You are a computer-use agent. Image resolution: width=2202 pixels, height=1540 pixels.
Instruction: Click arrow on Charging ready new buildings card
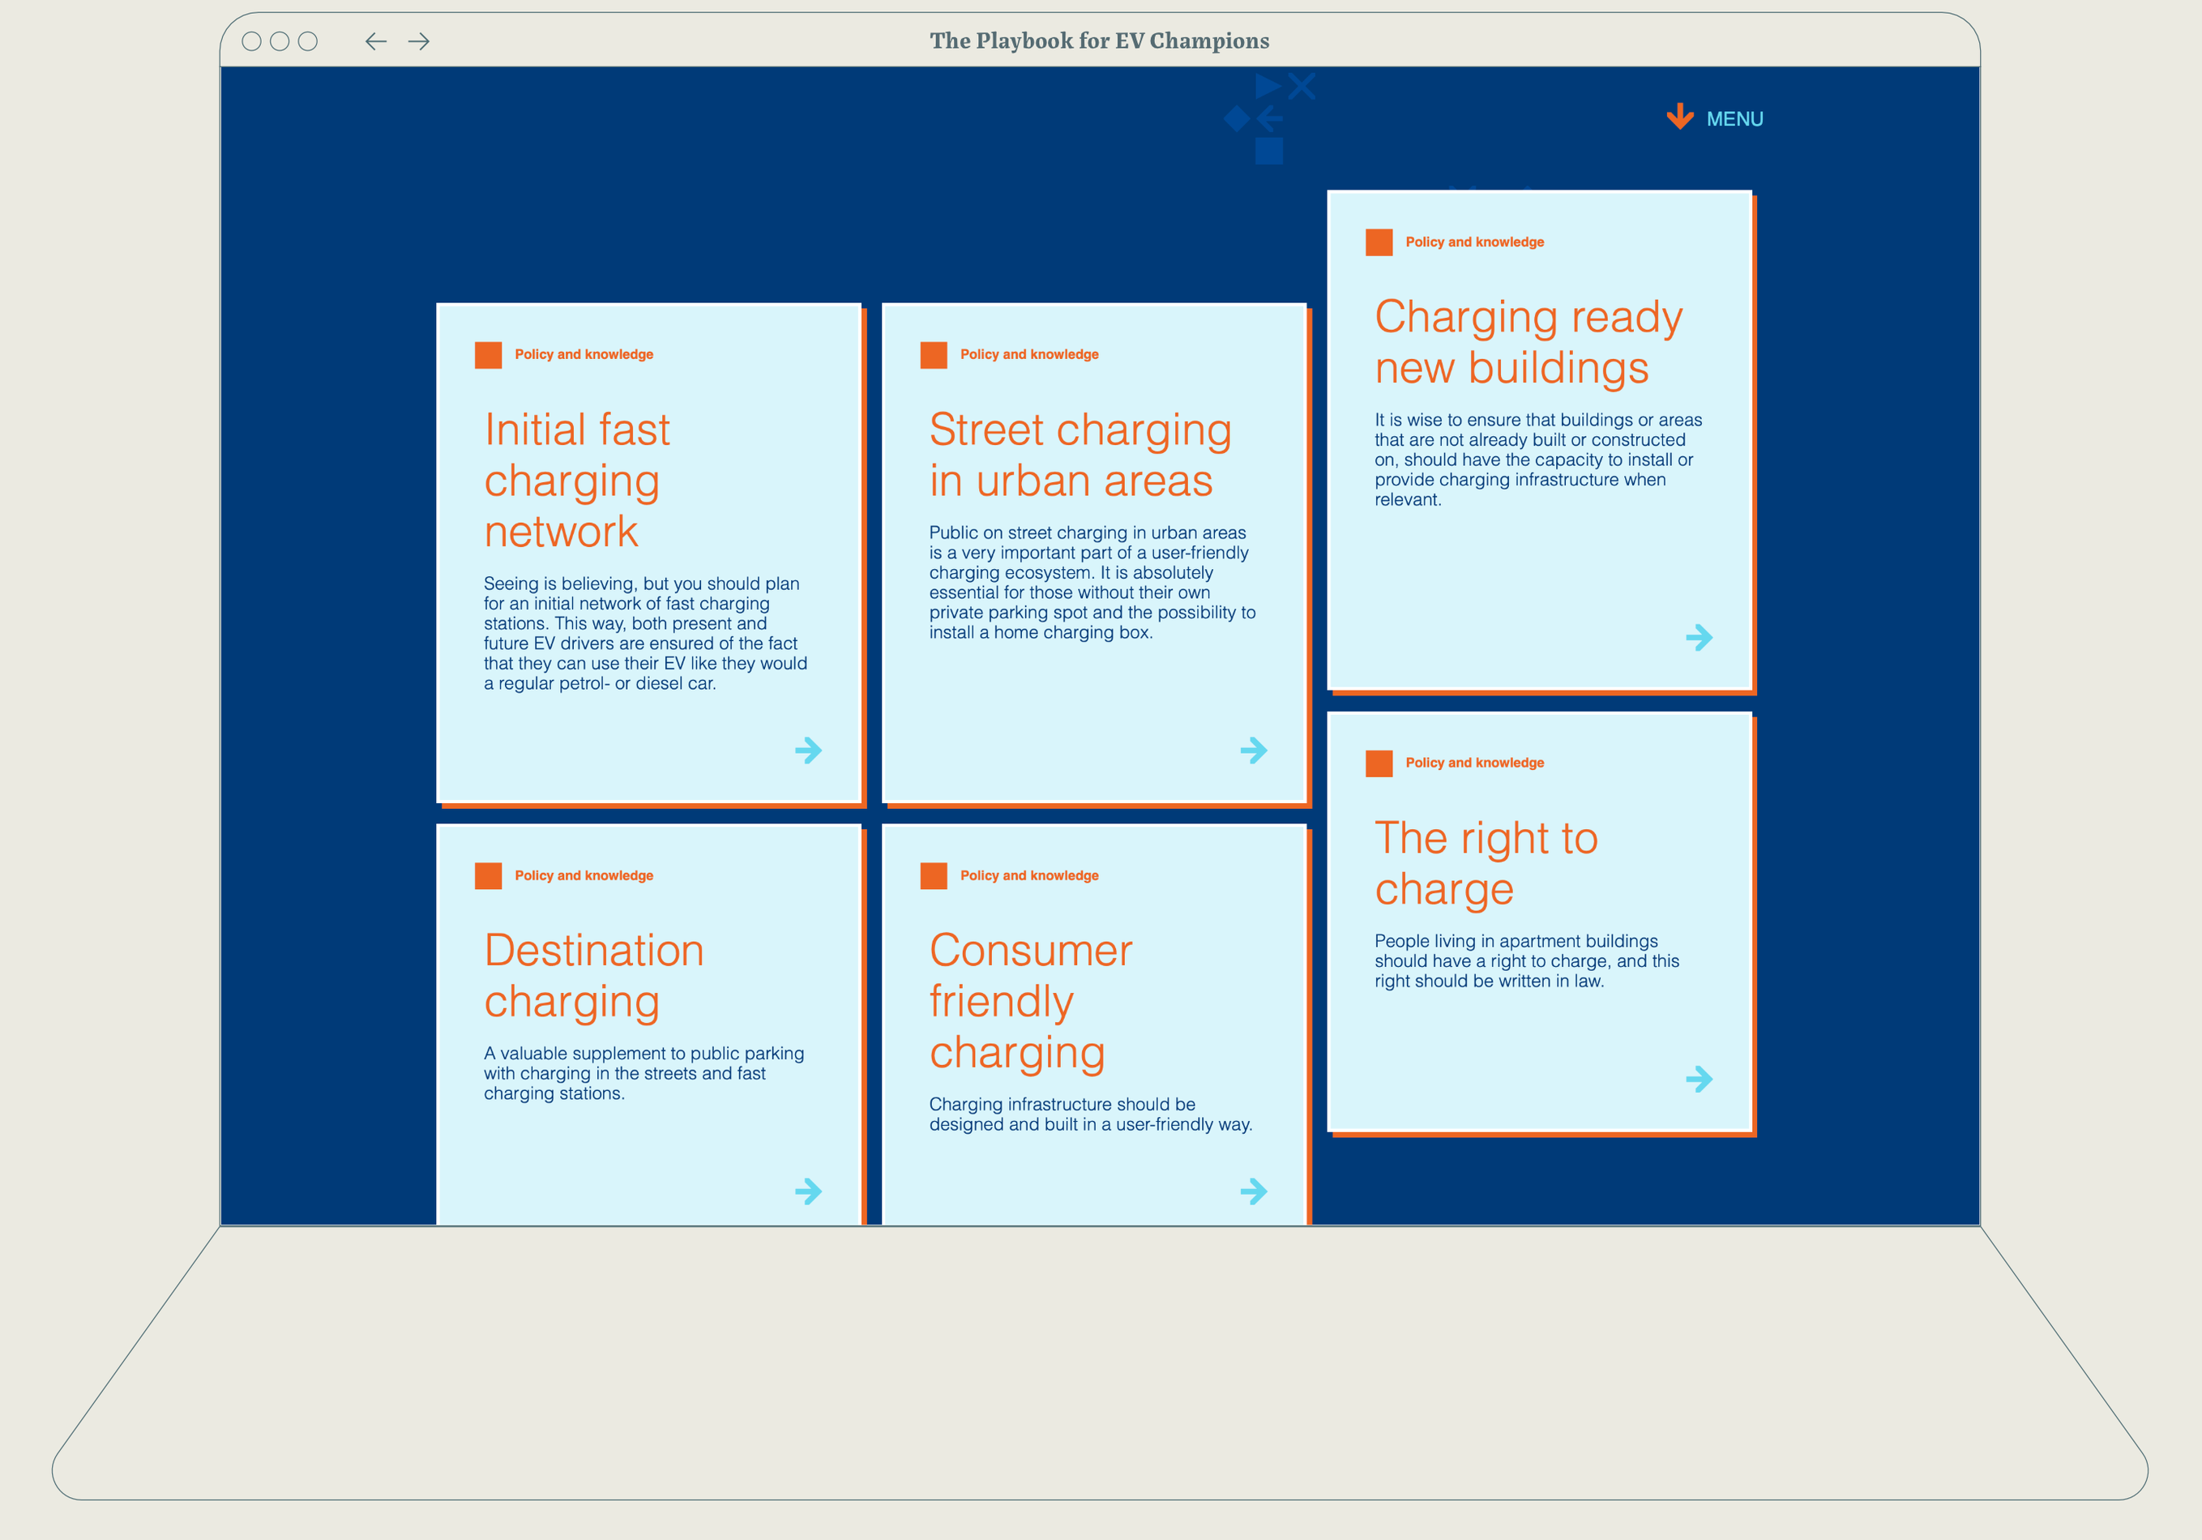click(x=1700, y=638)
